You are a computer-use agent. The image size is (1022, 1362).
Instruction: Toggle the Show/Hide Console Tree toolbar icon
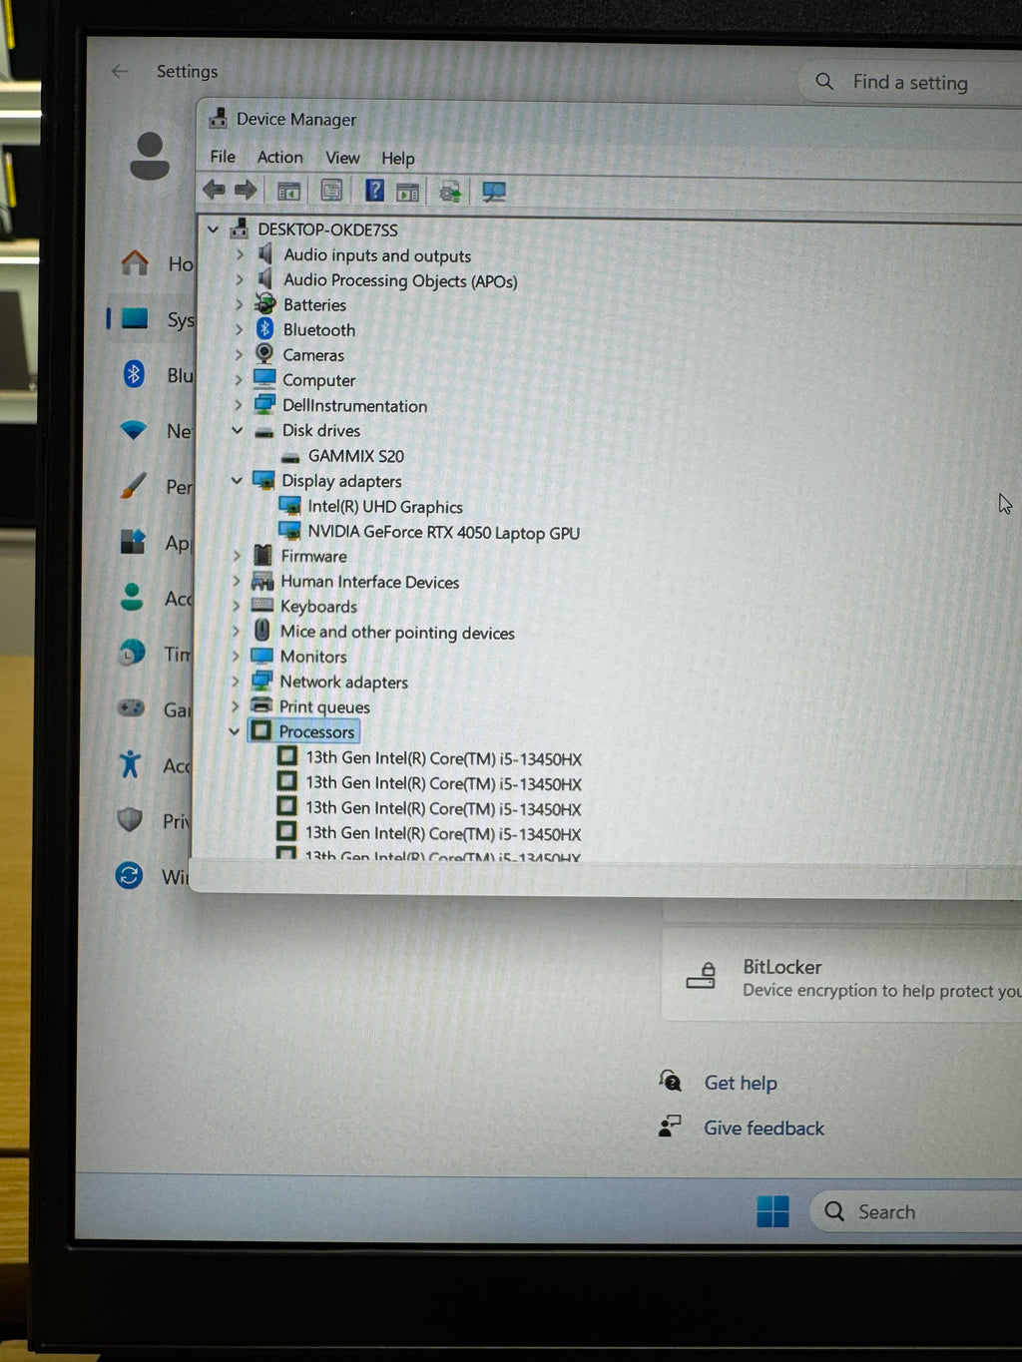(288, 191)
